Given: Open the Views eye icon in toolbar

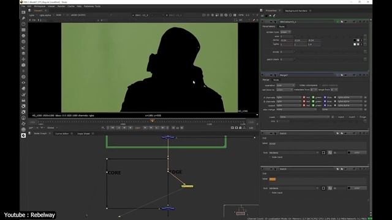Looking at the screenshot, I should 23,83.
